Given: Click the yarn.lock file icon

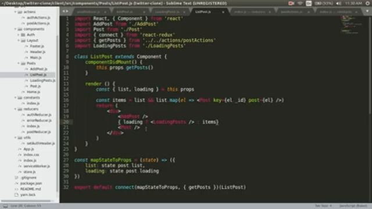Looking at the screenshot, I should [x=16, y=194].
